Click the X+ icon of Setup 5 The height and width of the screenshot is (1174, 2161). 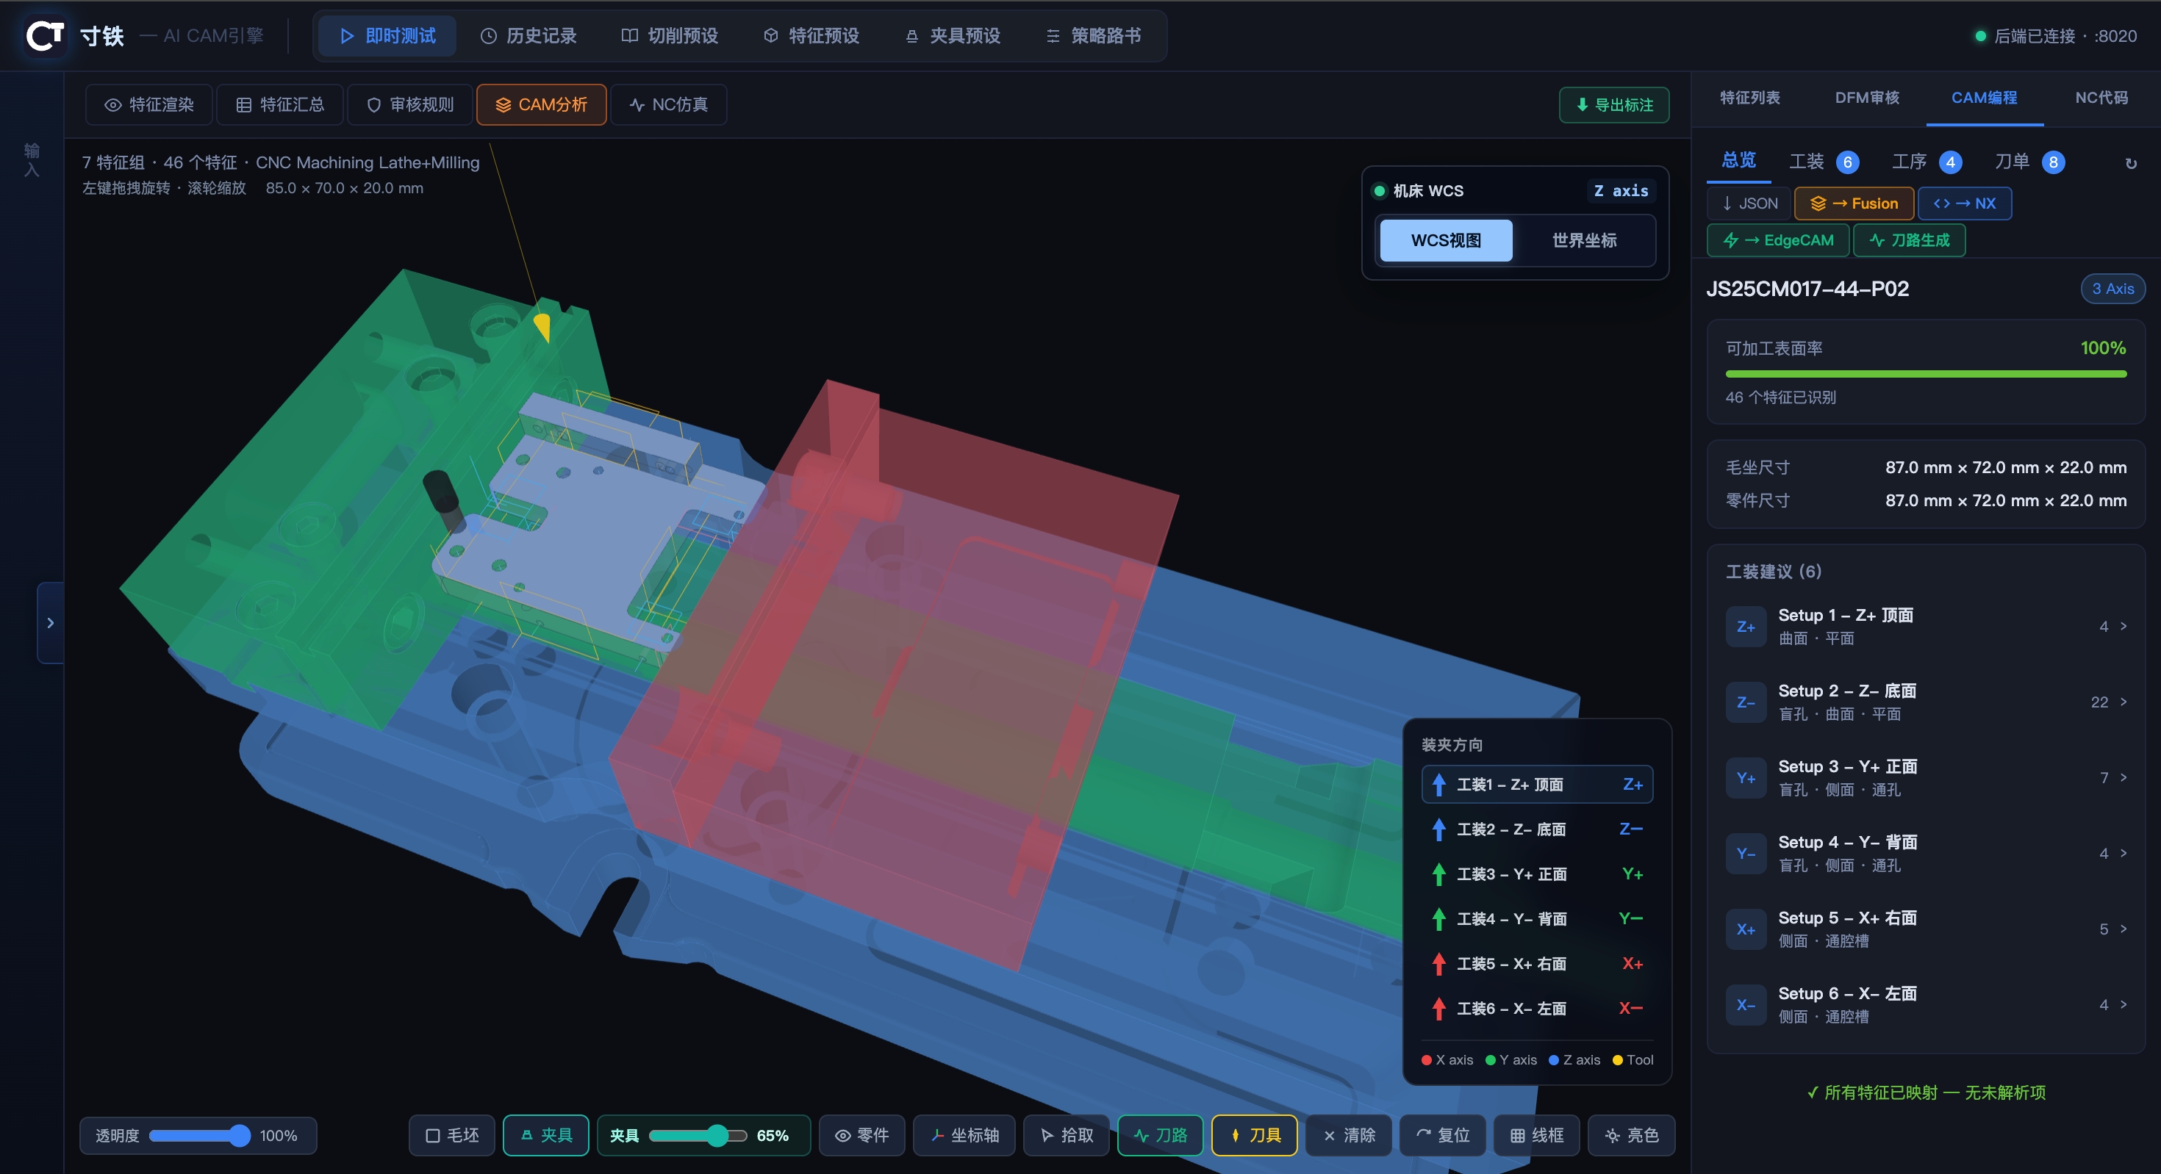coord(1745,929)
